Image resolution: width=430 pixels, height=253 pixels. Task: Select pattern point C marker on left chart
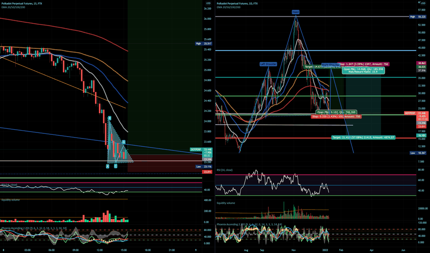115,166
